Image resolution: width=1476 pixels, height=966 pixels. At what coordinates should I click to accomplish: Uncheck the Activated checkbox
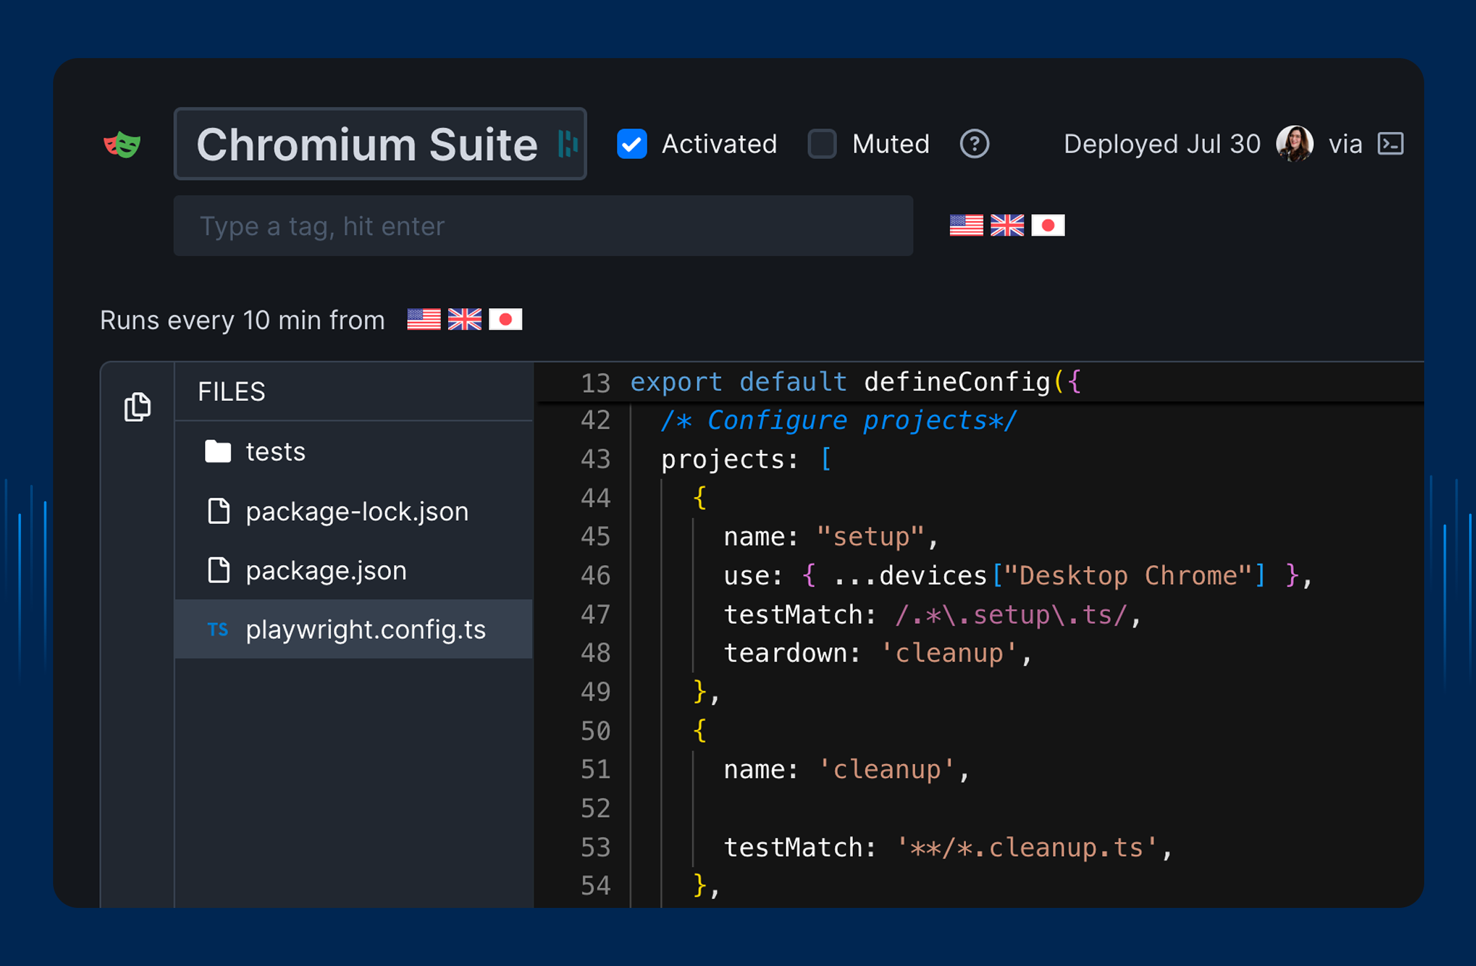[631, 144]
